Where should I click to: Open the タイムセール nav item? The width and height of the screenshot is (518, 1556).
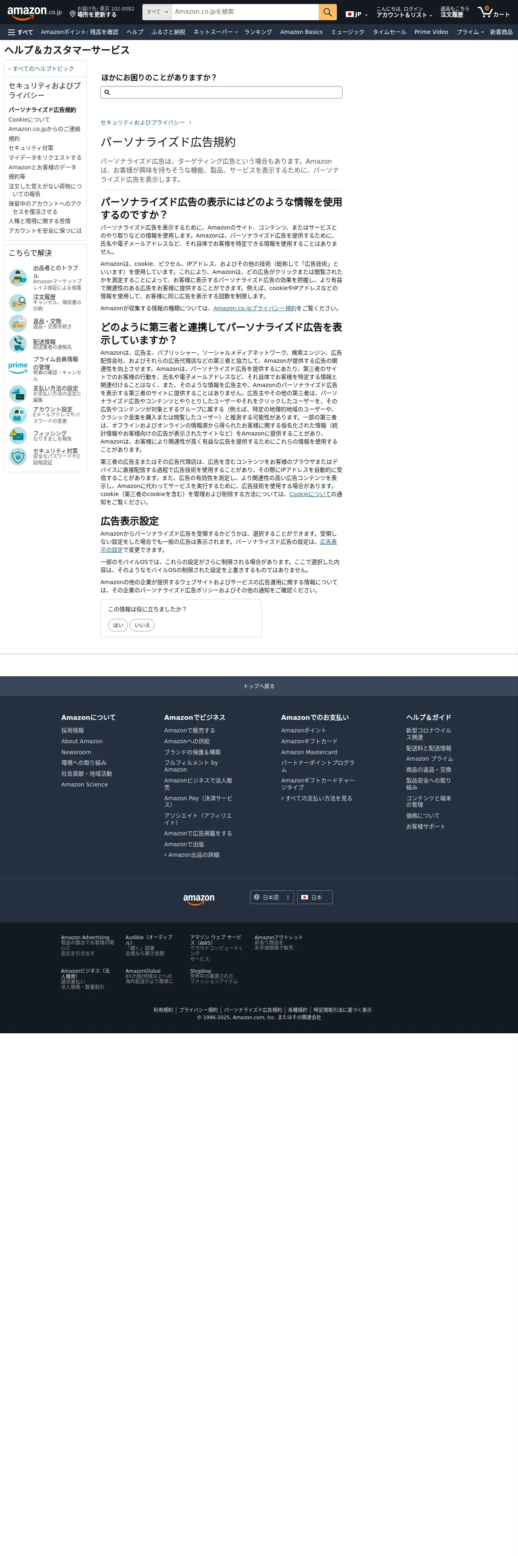[x=389, y=32]
